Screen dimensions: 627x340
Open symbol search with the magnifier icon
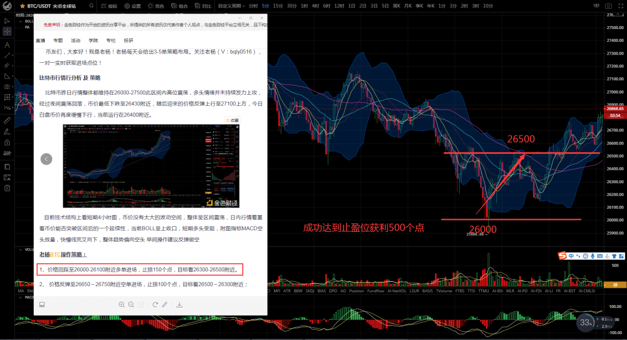click(x=92, y=6)
